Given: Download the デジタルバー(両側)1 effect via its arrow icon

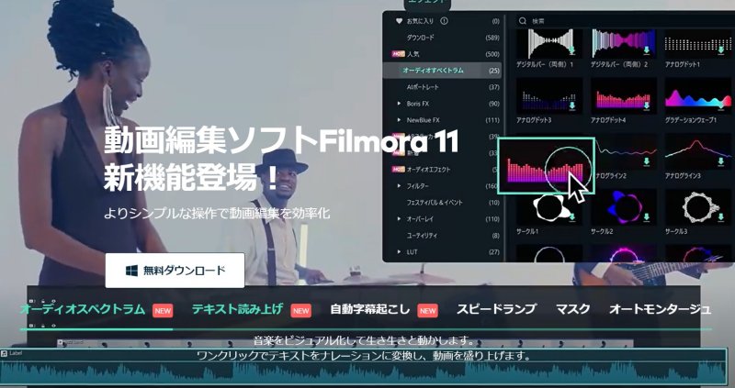Looking at the screenshot, I should [x=571, y=50].
